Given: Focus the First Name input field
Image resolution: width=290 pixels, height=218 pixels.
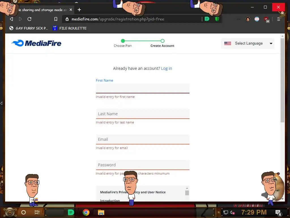Looking at the screenshot, I should coord(143,88).
